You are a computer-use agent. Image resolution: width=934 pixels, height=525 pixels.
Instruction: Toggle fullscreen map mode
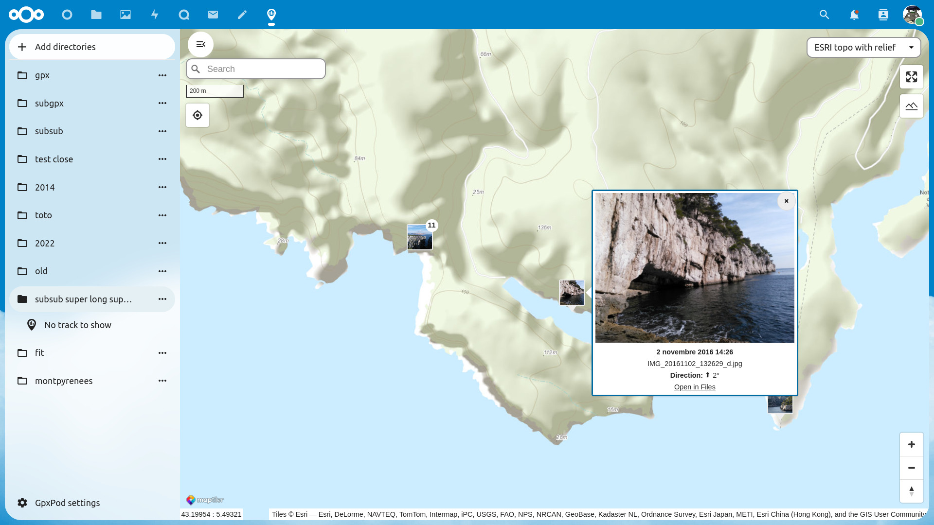pyautogui.click(x=911, y=77)
